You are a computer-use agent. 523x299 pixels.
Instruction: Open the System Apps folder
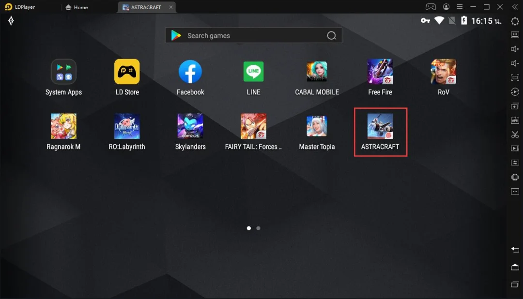63,72
